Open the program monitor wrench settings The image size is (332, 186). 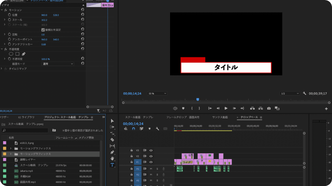[305, 93]
